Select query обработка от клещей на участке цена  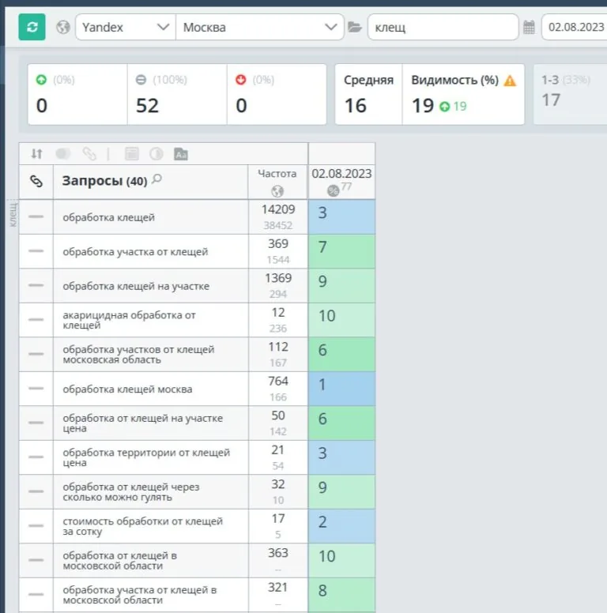[x=143, y=423]
